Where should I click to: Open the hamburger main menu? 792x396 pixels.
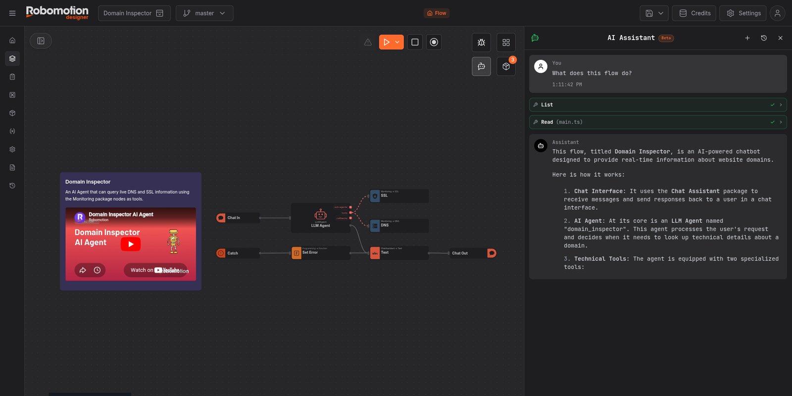(12, 13)
